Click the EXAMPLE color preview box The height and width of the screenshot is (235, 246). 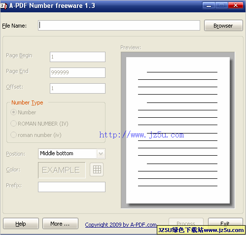tap(62, 170)
